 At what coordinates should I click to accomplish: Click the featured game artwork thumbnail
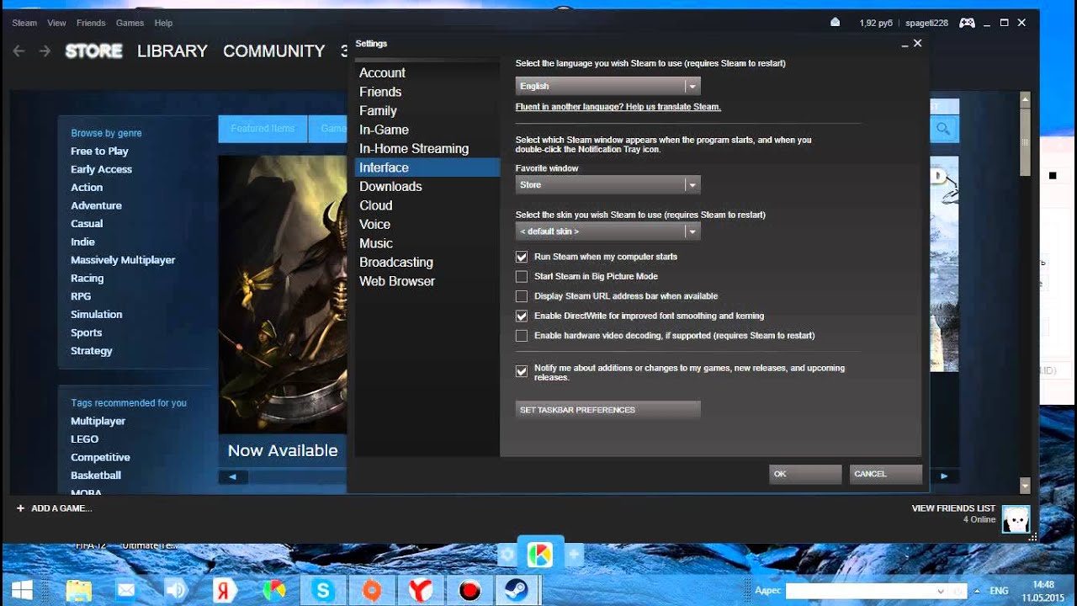pyautogui.click(x=283, y=295)
